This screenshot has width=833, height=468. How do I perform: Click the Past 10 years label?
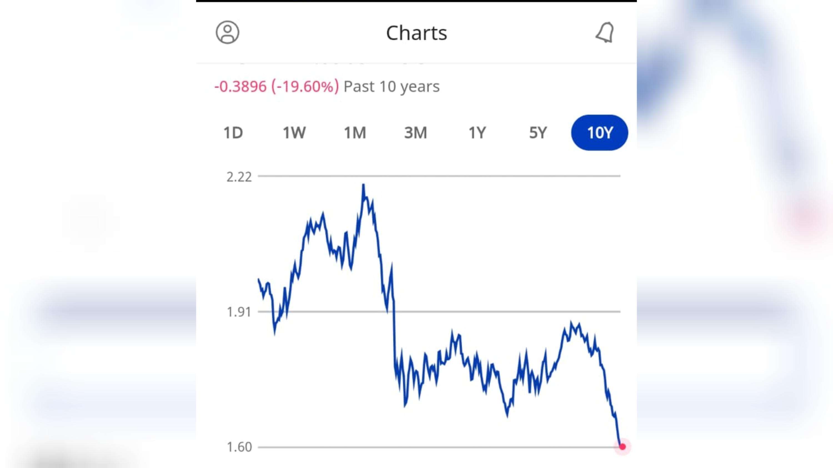[x=392, y=87]
